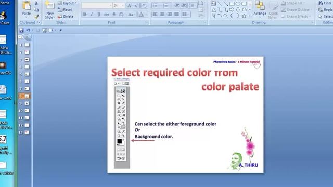Toggle Underline formatting
333x187 pixels.
[x=99, y=15]
